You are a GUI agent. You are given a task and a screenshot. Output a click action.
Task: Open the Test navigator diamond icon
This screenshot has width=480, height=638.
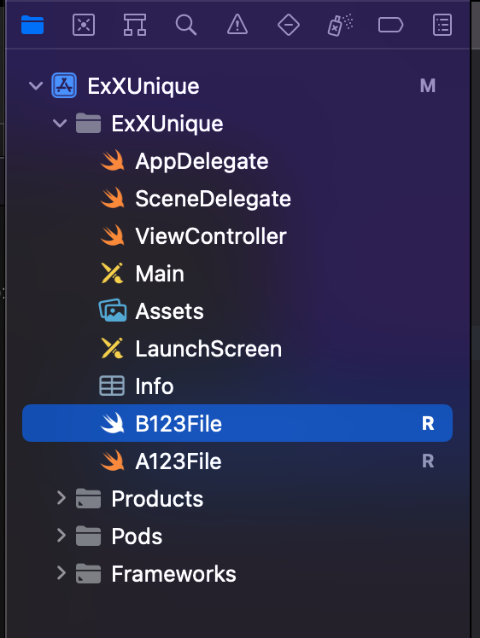[x=289, y=25]
